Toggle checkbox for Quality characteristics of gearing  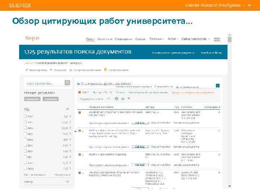[79, 155]
